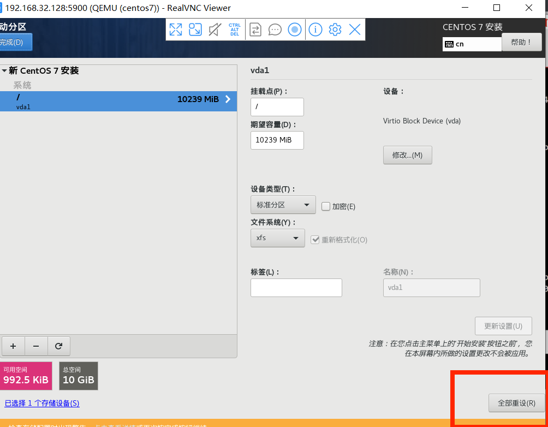The image size is (548, 427).
Task: Expand details arrow on vda1 row
Action: tap(228, 99)
